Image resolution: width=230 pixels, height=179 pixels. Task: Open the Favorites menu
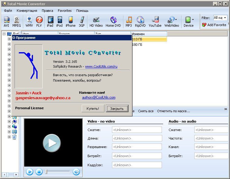click(x=65, y=11)
